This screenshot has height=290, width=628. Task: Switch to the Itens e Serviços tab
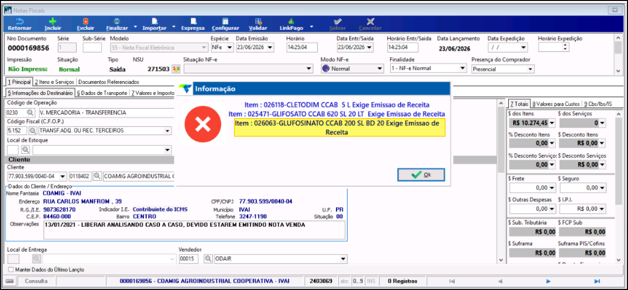54,82
